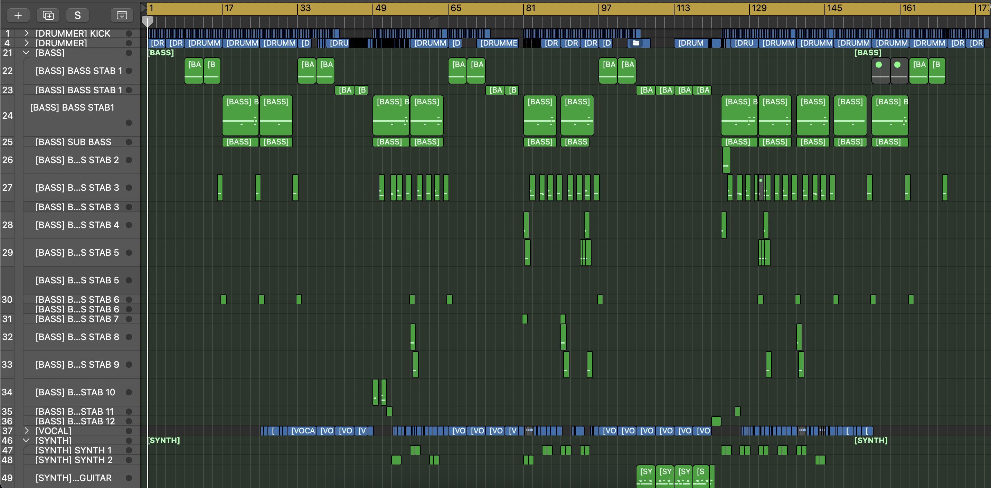Image resolution: width=991 pixels, height=488 pixels.
Task: Collapse the [SYNTH] track stack
Action: pos(27,440)
